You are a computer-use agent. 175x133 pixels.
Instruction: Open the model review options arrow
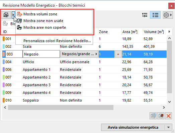point(13,15)
